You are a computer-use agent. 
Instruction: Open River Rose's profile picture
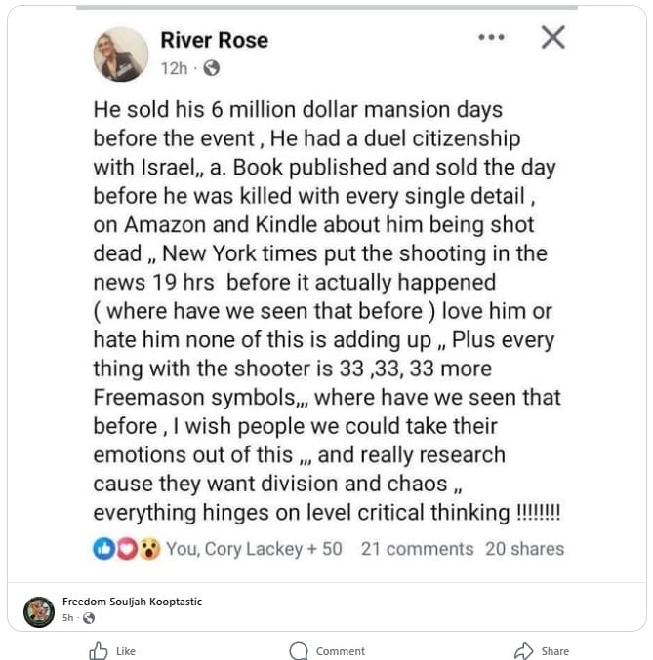120,55
